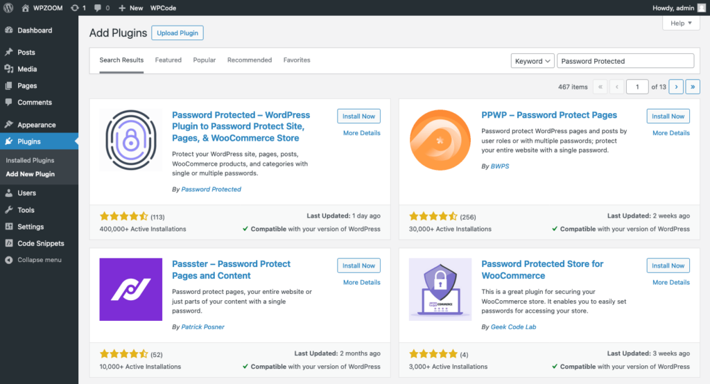Open Password Protected Store for WooCommerce title
The image size is (710, 384).
[542, 270]
